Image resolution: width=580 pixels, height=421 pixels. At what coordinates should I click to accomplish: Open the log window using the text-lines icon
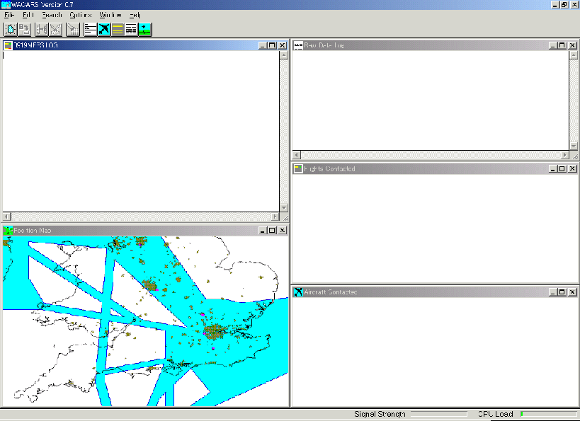91,29
